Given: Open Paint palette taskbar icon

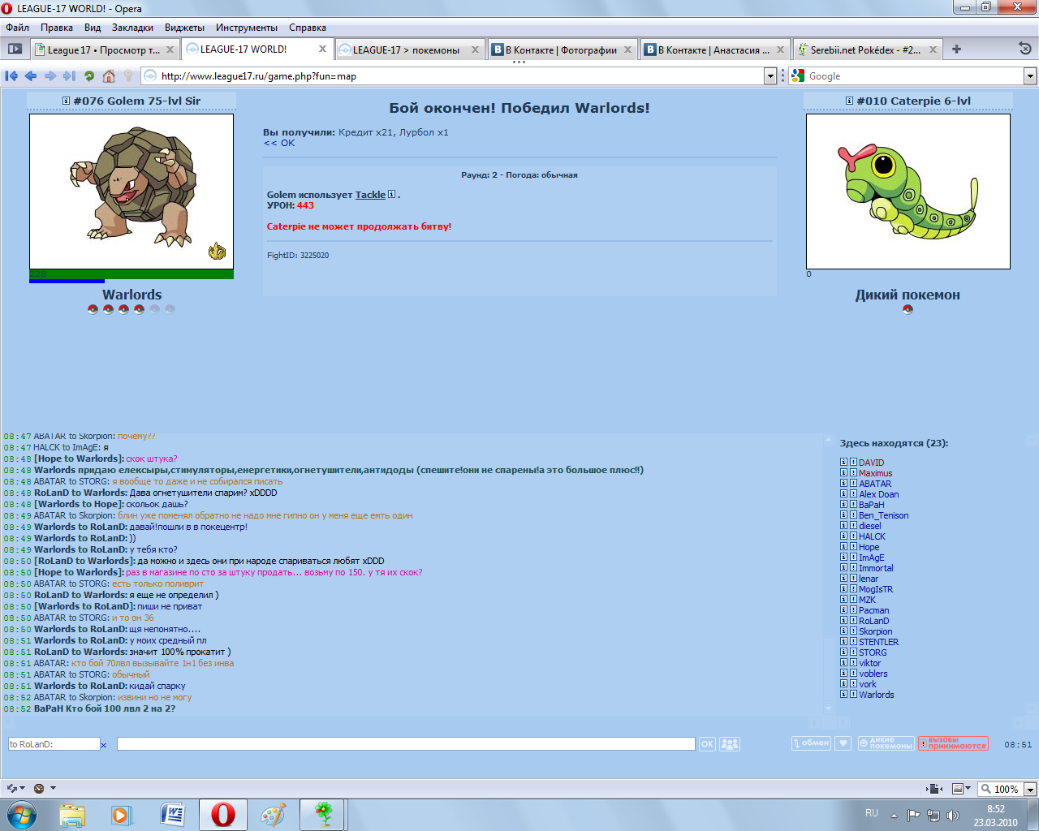Looking at the screenshot, I should click(273, 815).
